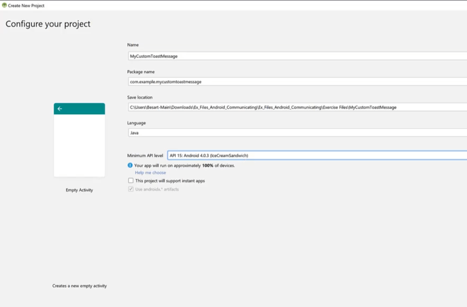The width and height of the screenshot is (467, 307).
Task: Click the Configure your project heading
Action: pyautogui.click(x=48, y=24)
